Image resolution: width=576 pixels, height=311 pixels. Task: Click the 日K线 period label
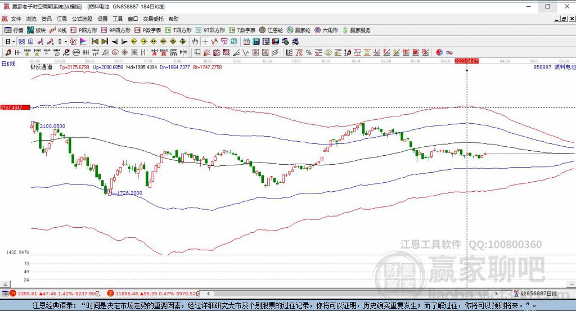[8, 64]
